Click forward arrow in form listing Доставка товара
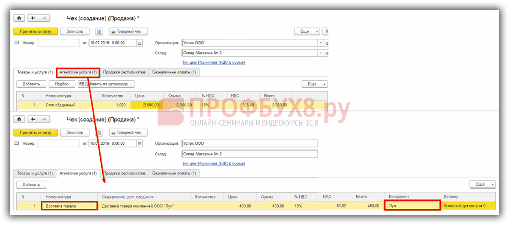The image size is (509, 225). tap(44, 119)
